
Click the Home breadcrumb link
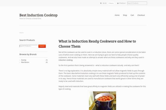click(x=21, y=33)
